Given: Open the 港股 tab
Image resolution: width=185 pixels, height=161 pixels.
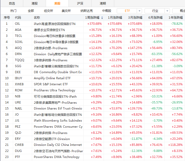Looking at the screenshot, I should point(34,4).
